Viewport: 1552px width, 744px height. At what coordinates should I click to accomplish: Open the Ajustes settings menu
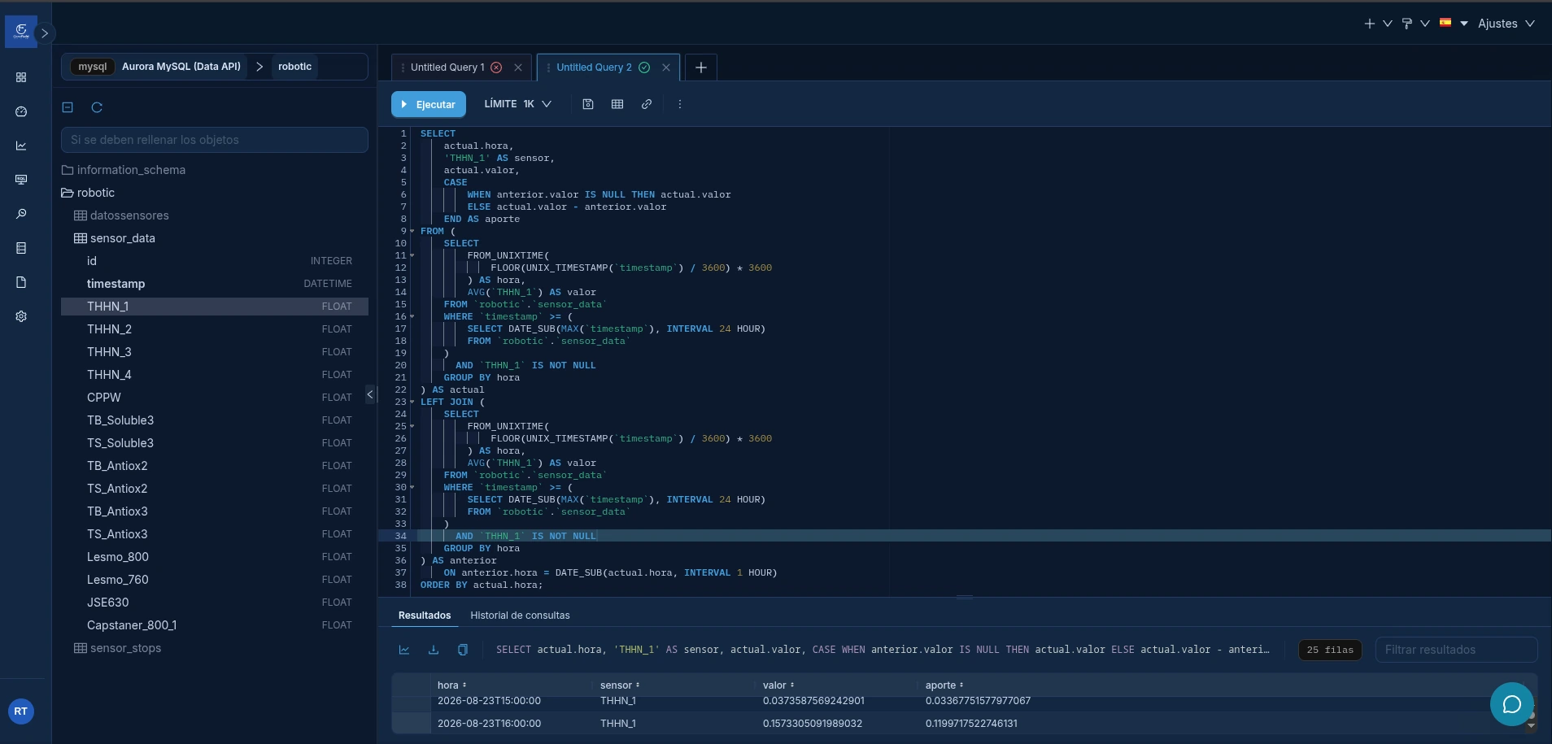click(x=1506, y=24)
